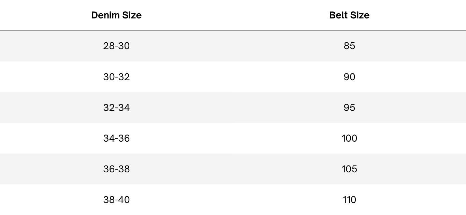Click the middle of the shaded 28-30 row

pos(233,46)
